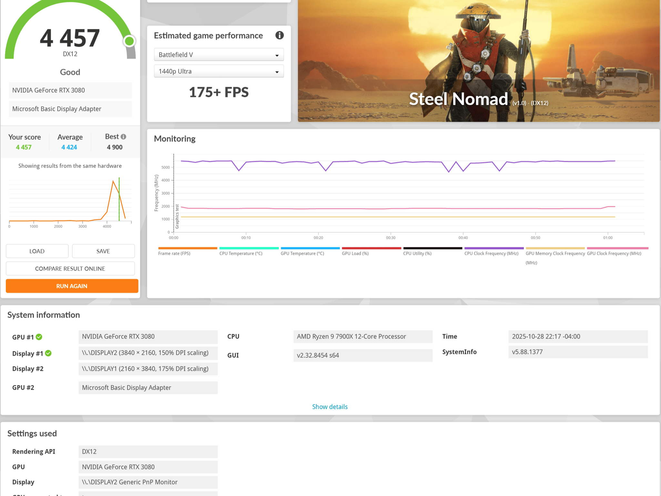Open the Battlefield V game dropdown

219,55
